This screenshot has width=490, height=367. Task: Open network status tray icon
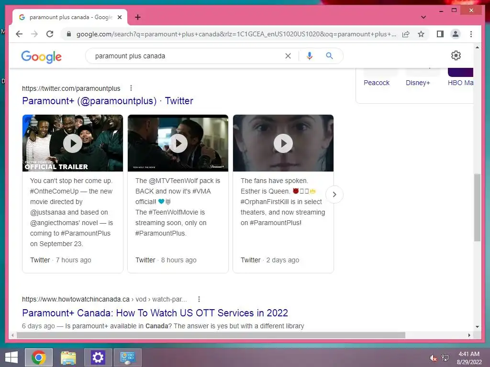pyautogui.click(x=445, y=358)
